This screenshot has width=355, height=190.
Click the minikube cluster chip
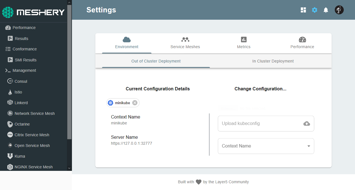click(x=123, y=103)
